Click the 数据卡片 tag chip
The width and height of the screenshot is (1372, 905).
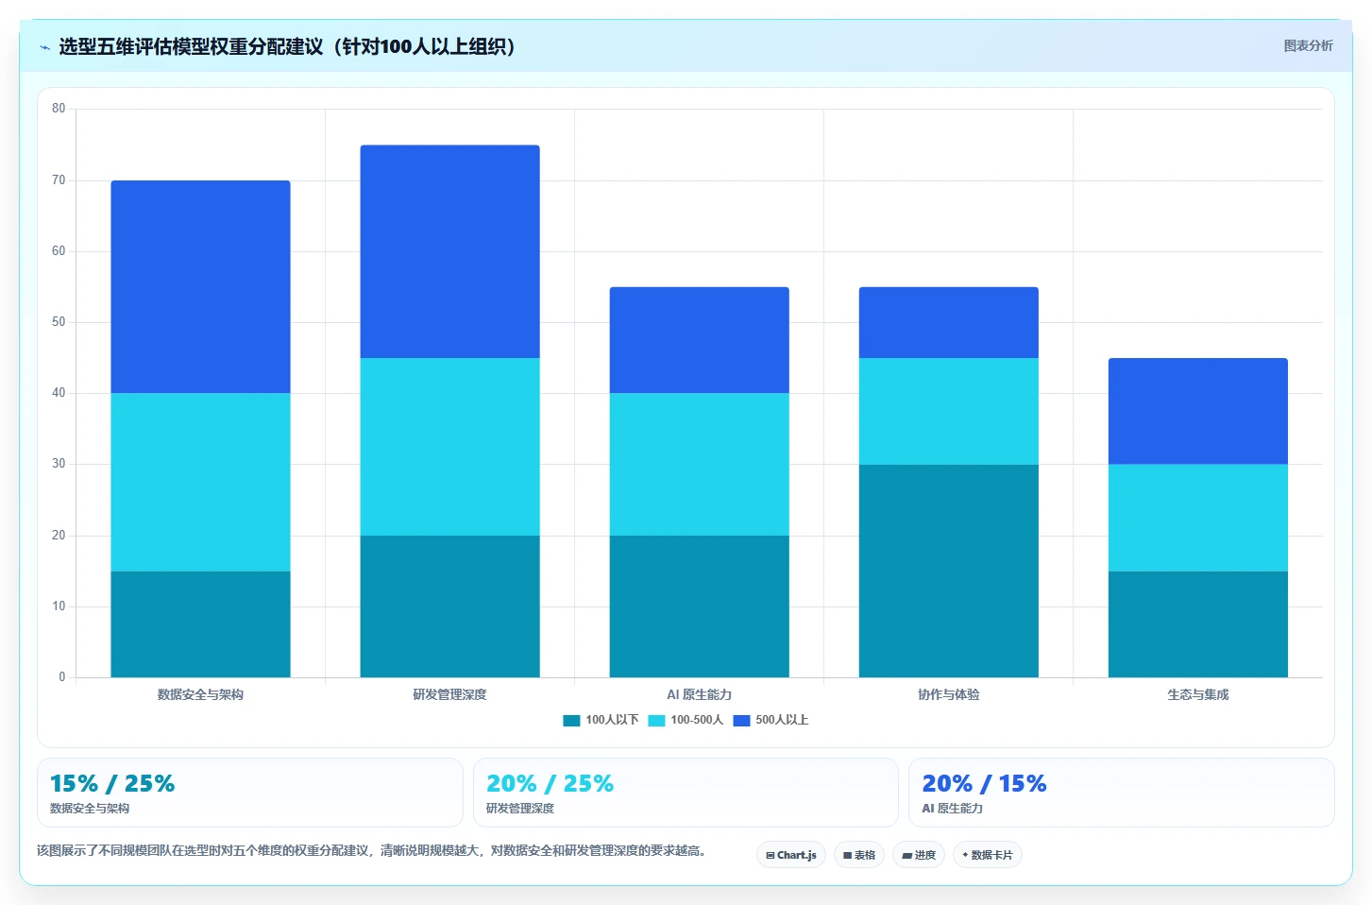pyautogui.click(x=988, y=855)
